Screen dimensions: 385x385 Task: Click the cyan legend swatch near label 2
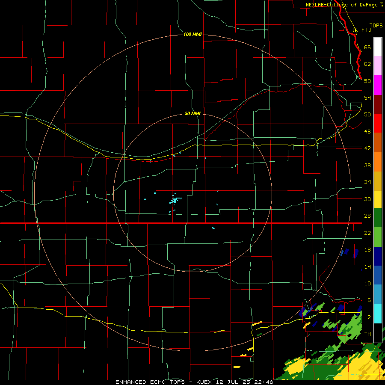[378, 314]
